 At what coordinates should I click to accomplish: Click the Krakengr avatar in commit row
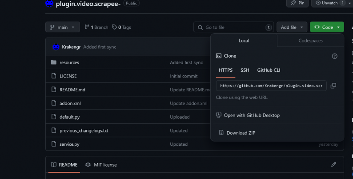coord(56,47)
